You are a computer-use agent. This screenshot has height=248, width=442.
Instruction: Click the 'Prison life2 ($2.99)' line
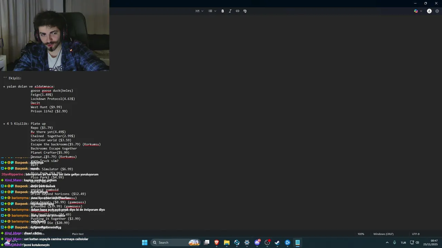49,111
